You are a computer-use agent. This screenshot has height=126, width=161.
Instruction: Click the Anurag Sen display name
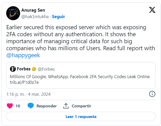coord(33,10)
